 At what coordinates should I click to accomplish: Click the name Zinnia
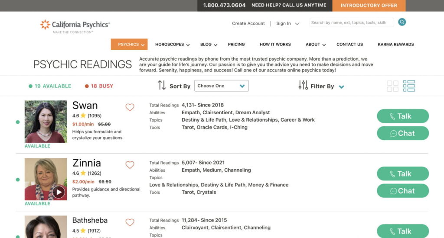point(87,163)
